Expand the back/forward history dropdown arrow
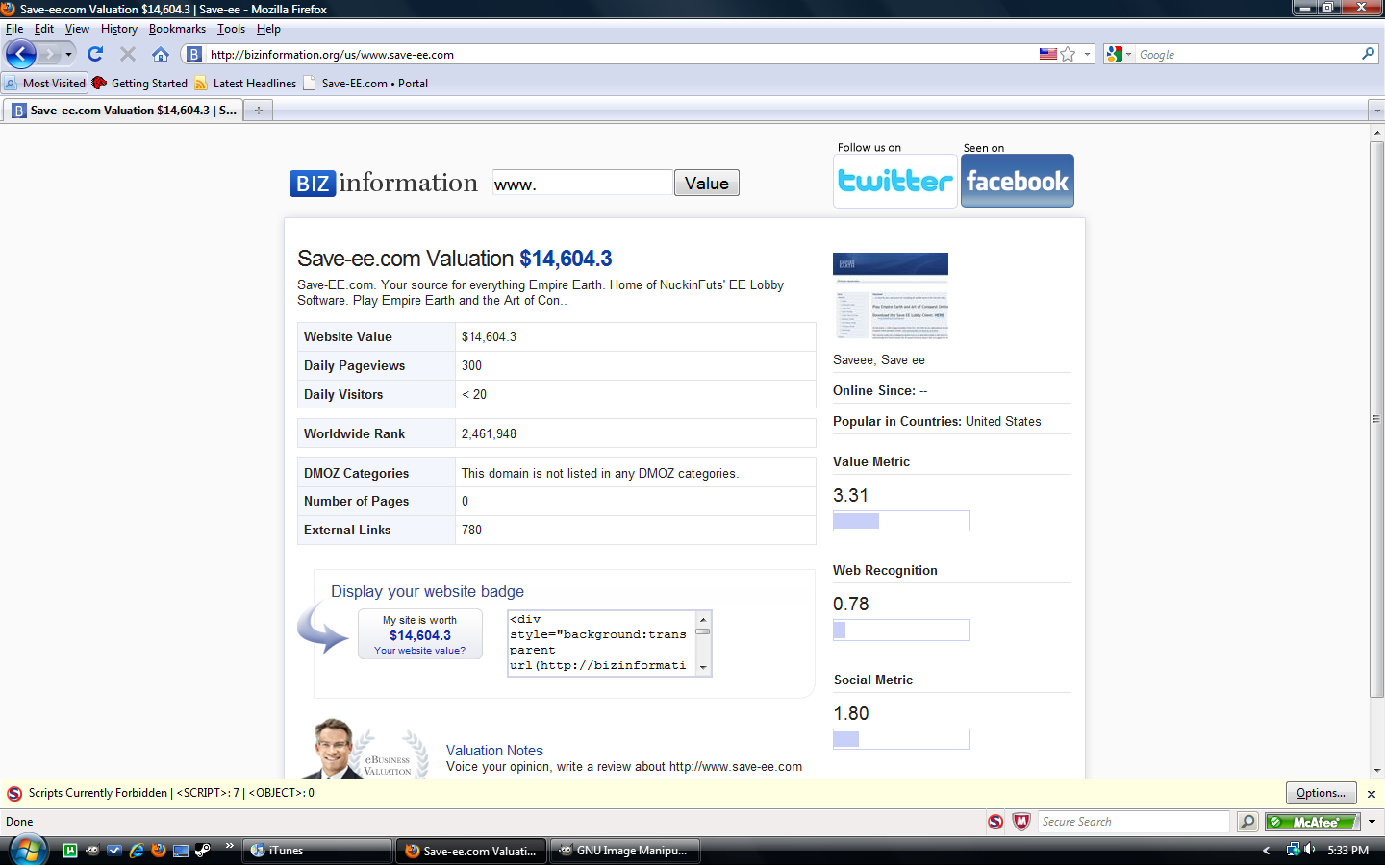The width and height of the screenshot is (1385, 865). tap(68, 55)
